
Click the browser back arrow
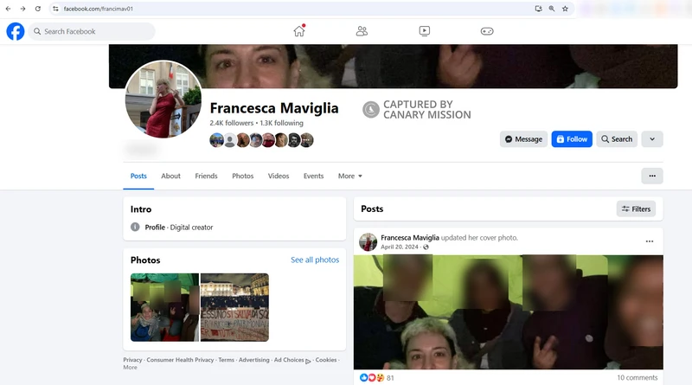[9, 9]
